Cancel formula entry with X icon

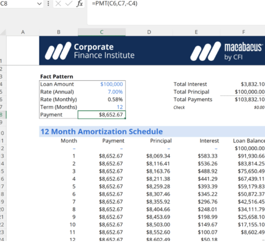click(x=58, y=3)
